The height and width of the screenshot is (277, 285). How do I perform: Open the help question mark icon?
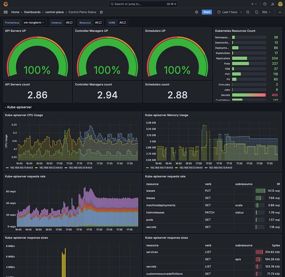coord(265,4)
